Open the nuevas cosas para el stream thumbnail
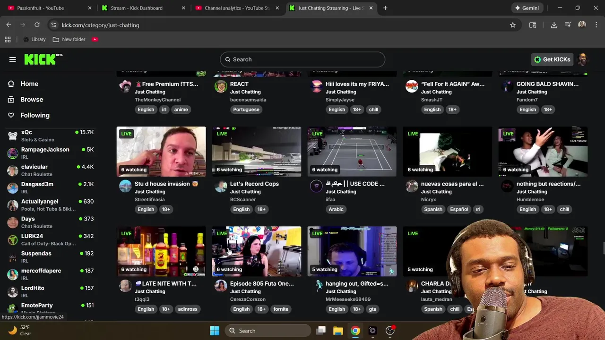605x340 pixels. 448,152
